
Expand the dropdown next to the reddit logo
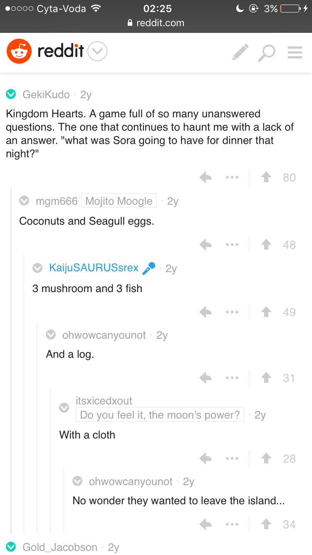[x=98, y=52]
